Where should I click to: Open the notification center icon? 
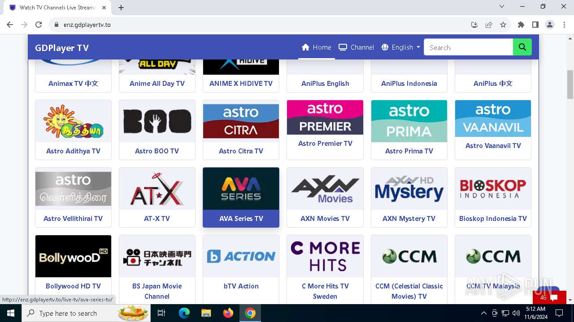559,313
